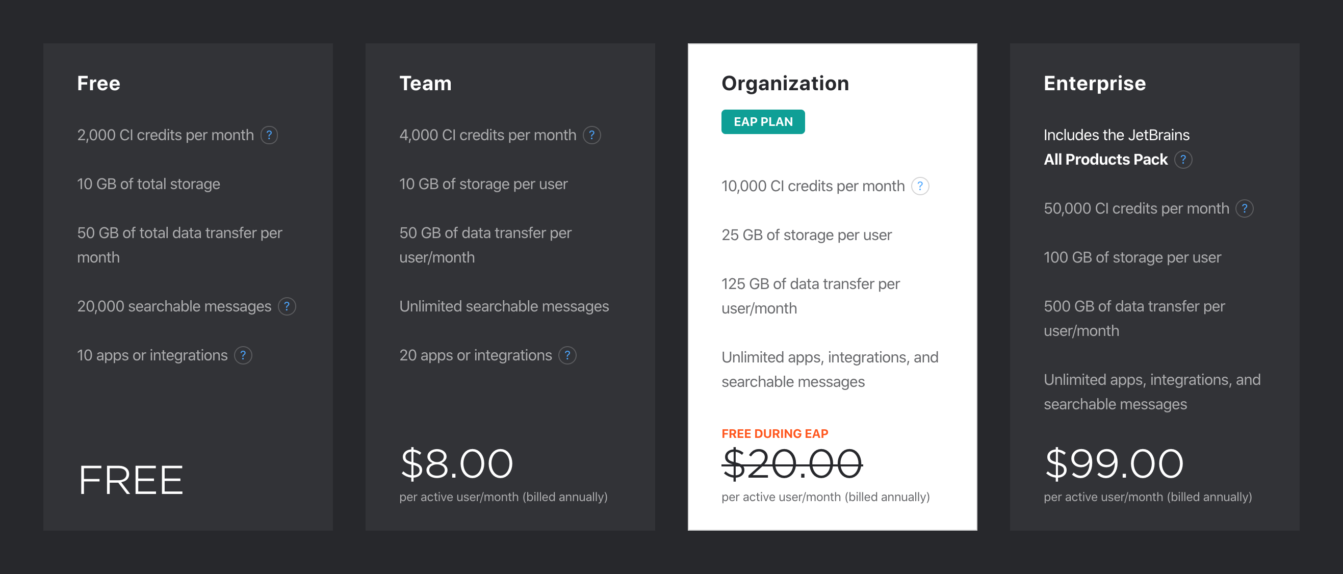Open help tooltip for 20 apps or integrations
The height and width of the screenshot is (574, 1343).
pos(567,355)
